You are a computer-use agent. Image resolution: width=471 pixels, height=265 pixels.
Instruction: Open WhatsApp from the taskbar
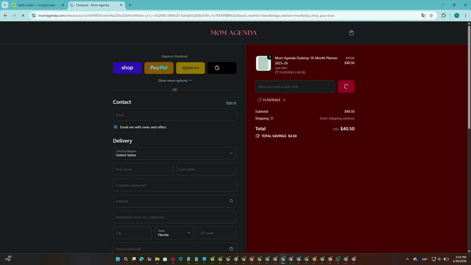338,259
